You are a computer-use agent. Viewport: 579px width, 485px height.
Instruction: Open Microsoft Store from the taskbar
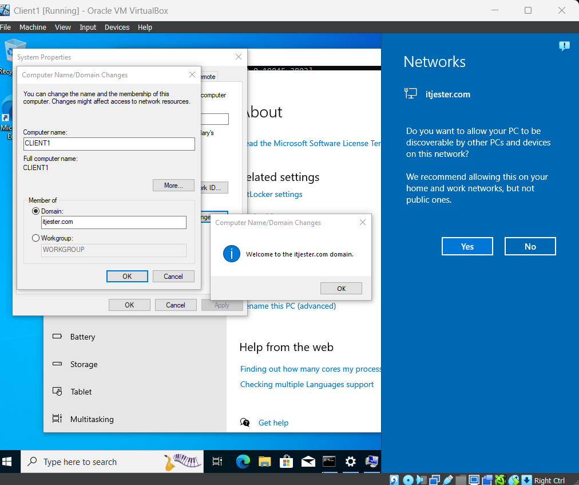click(x=286, y=462)
